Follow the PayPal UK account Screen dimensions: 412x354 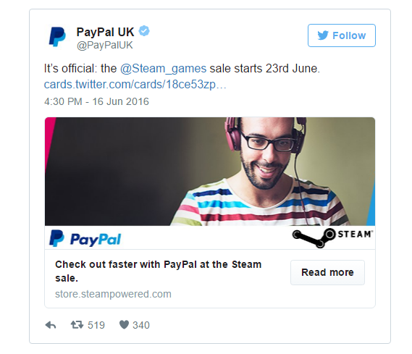point(342,35)
